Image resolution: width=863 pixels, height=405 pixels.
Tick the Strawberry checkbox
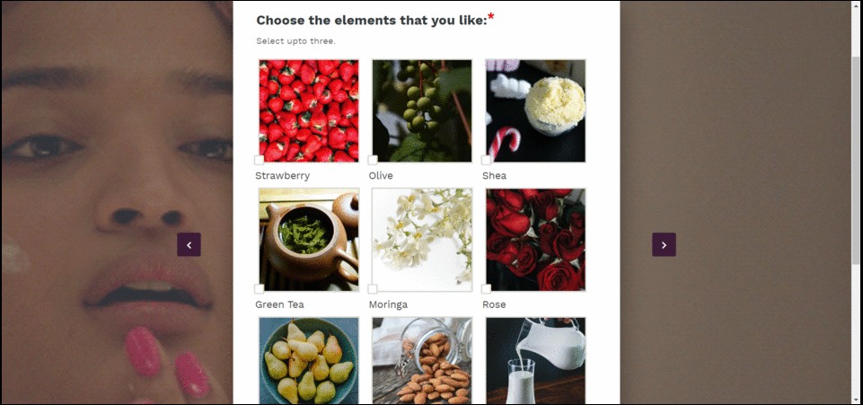tap(260, 160)
